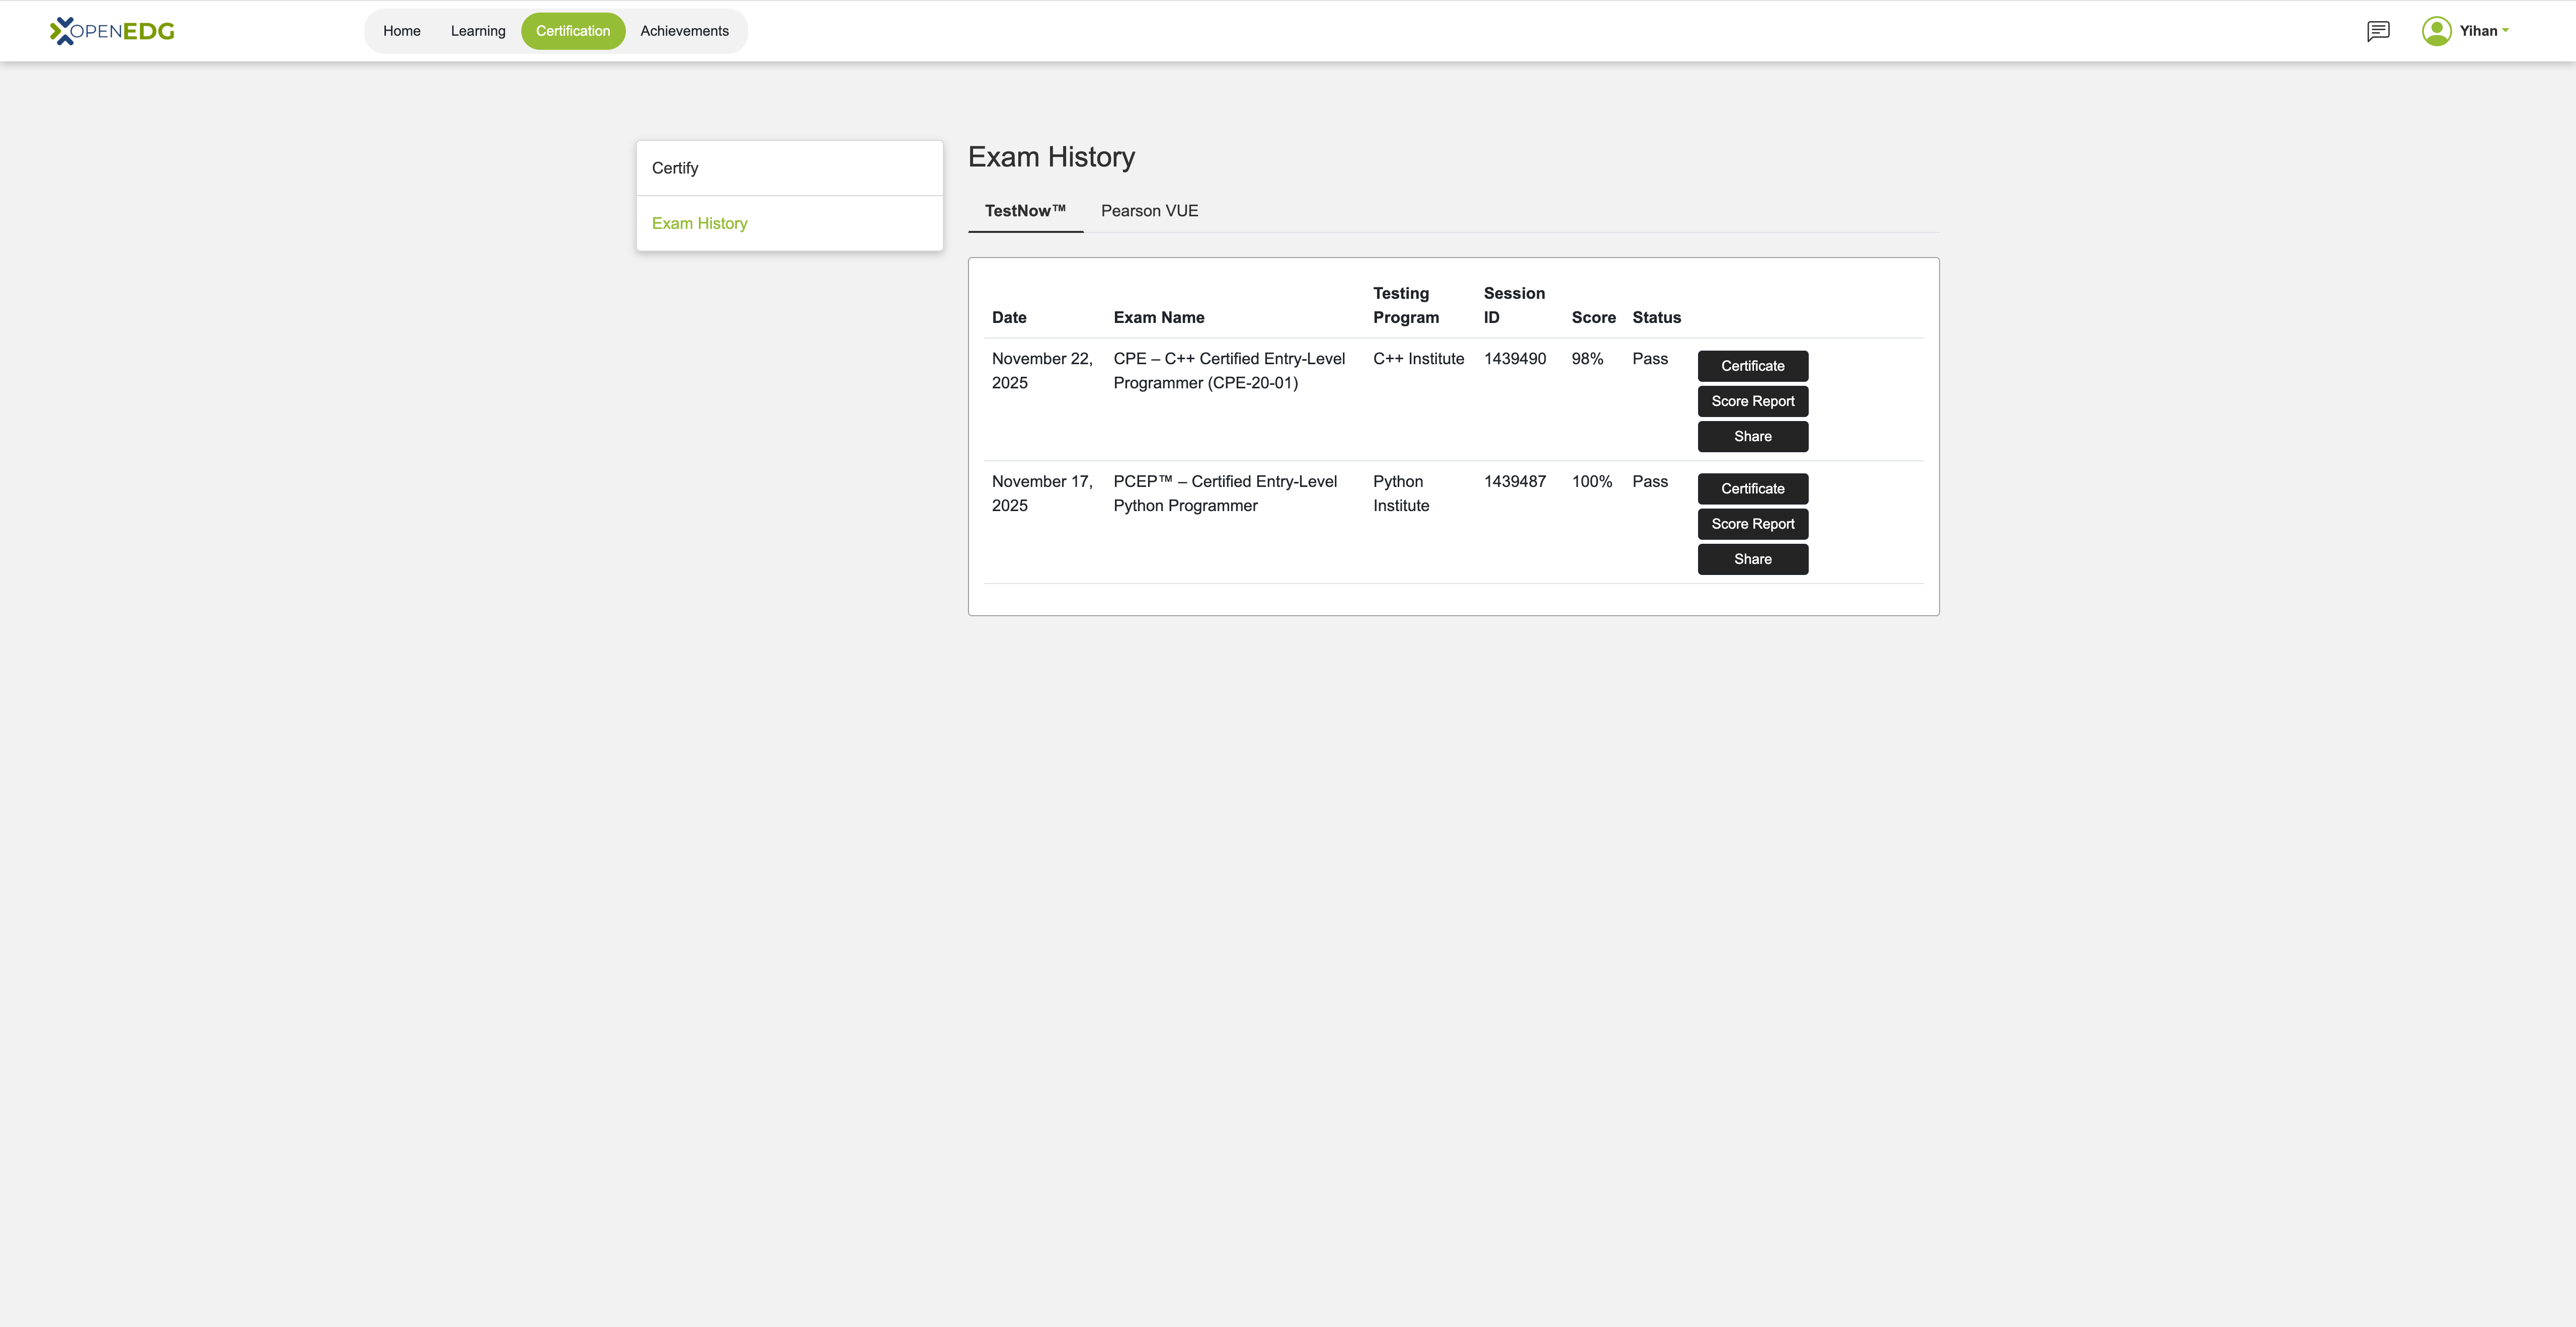
Task: View Certificate for the CPE C++ exam
Action: click(x=1752, y=366)
